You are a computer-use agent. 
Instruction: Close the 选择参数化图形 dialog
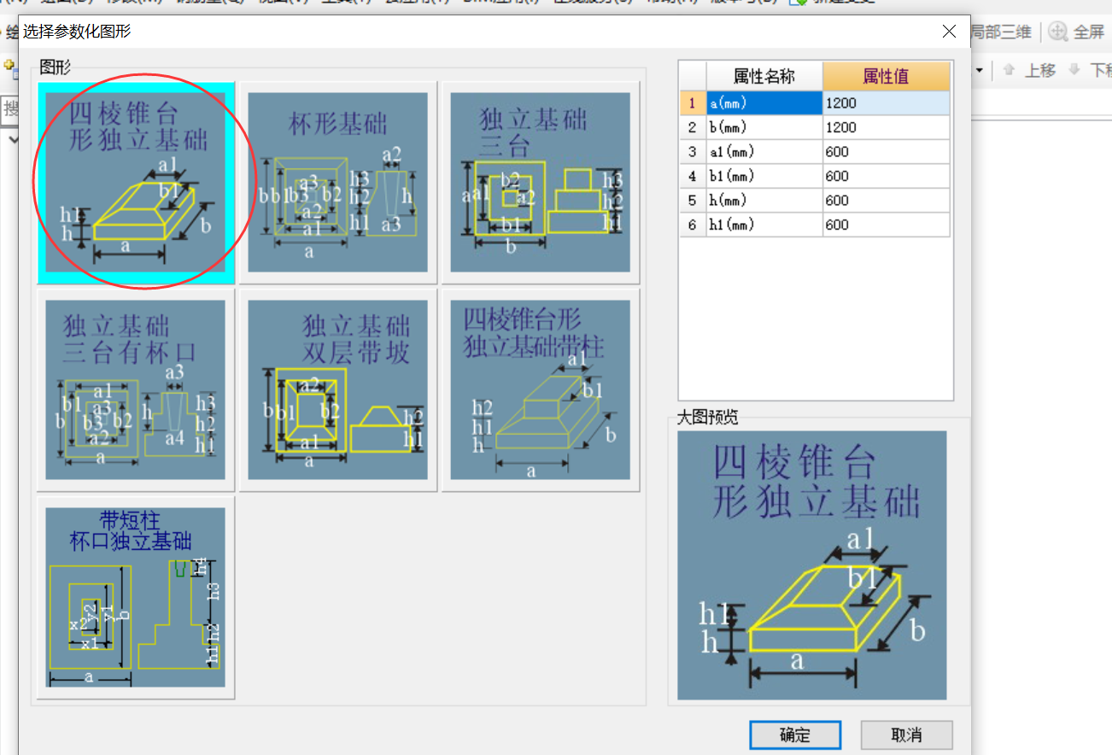coord(949,32)
